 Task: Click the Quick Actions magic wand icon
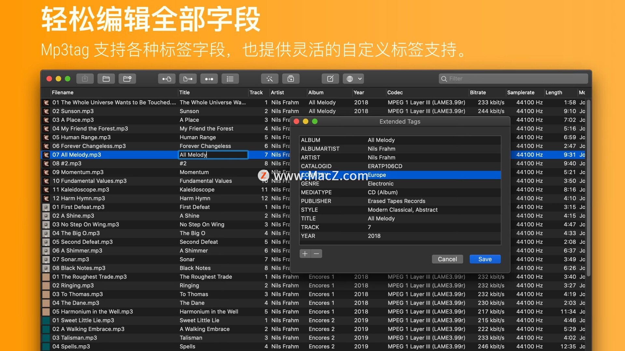[270, 79]
